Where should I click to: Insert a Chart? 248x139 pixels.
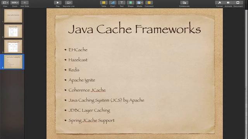pyautogui.click(x=113, y=3)
